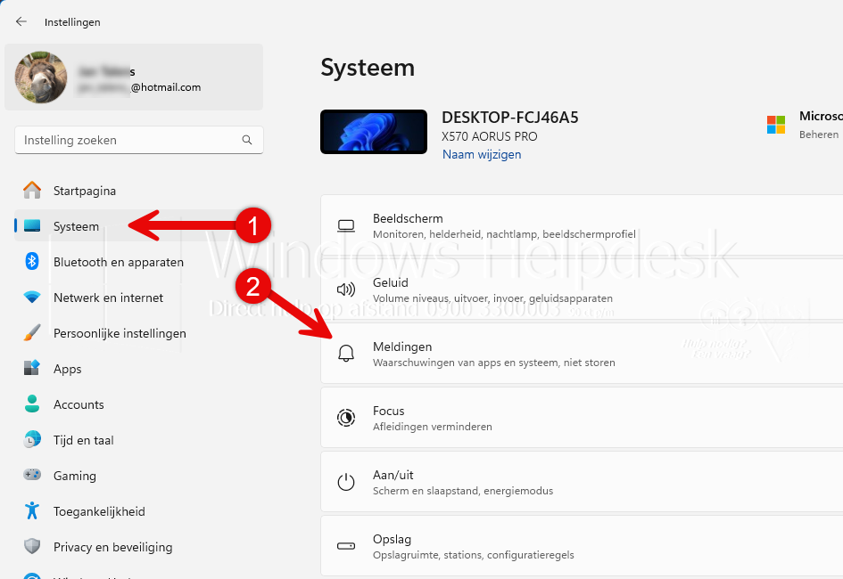The height and width of the screenshot is (579, 843).
Task: Click the Beeldscherm monitor icon
Action: pyautogui.click(x=346, y=226)
